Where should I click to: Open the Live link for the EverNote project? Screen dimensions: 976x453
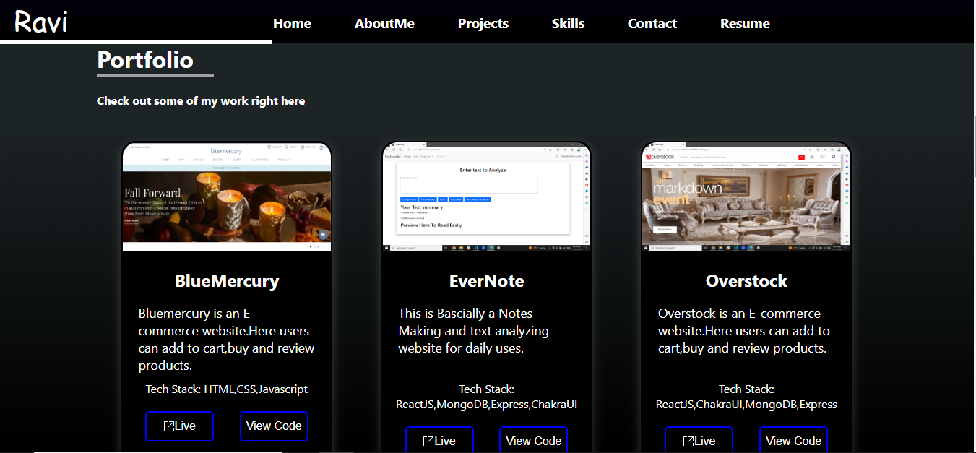pyautogui.click(x=439, y=441)
